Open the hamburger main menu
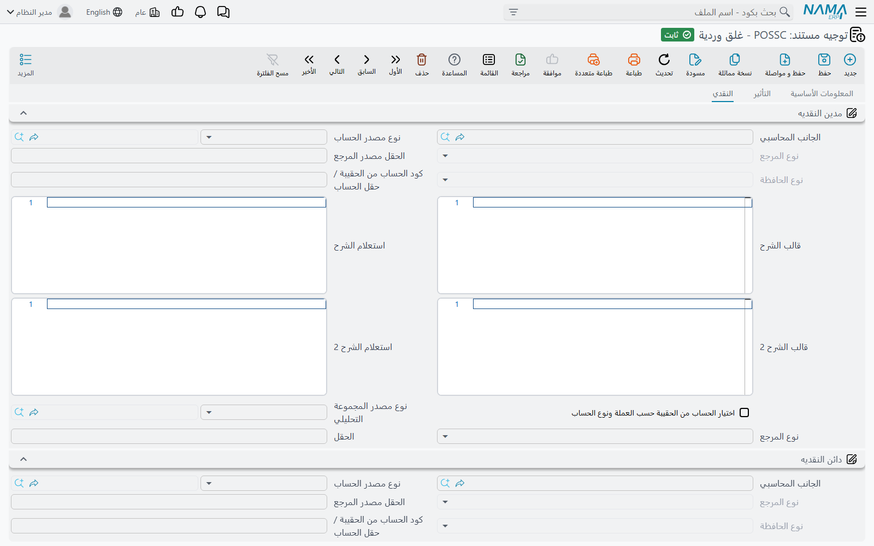Screen dimensions: 874x546 point(861,12)
